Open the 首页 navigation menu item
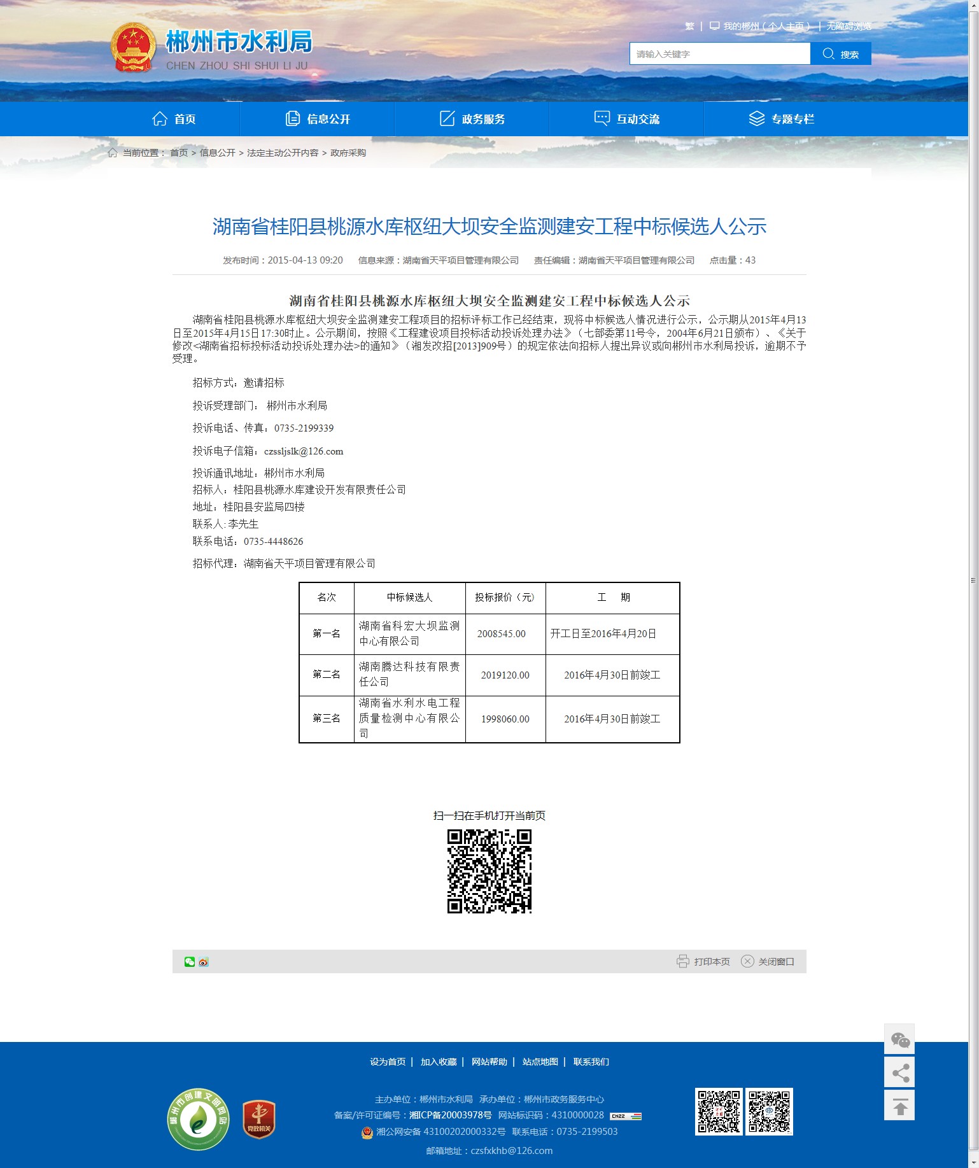 [x=174, y=119]
